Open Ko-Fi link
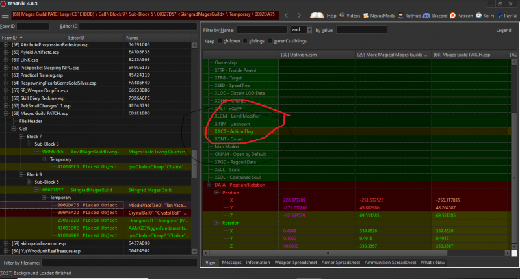Viewport: 520px width, 279px height. pos(485,15)
